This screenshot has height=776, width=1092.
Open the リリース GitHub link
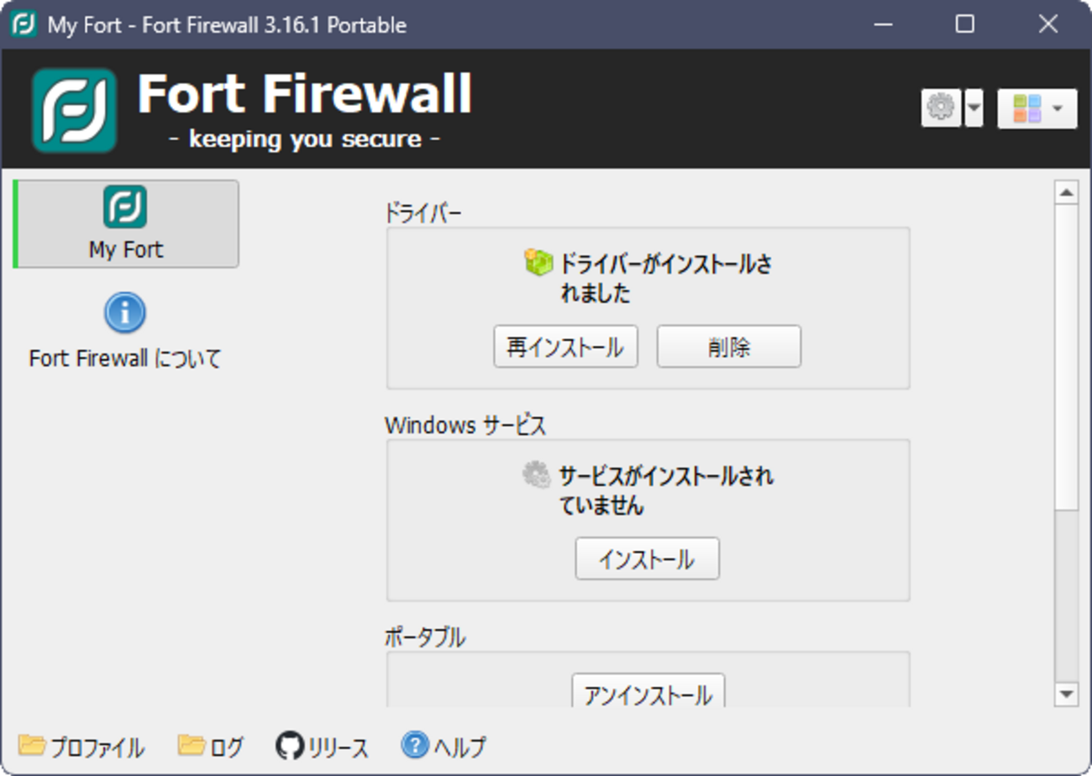click(323, 746)
